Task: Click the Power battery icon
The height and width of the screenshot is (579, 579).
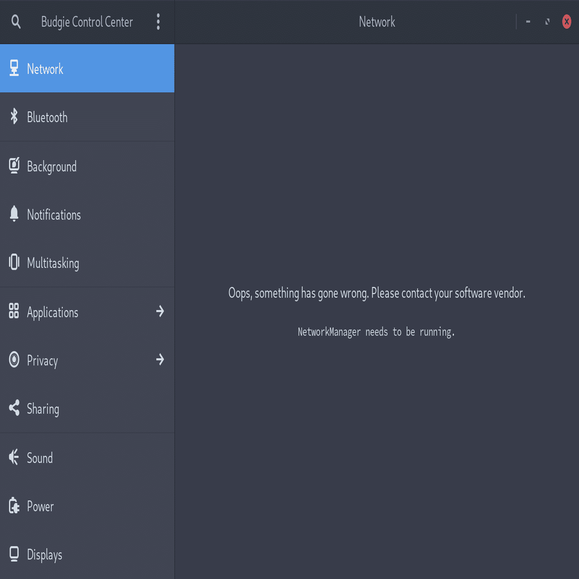Action: [14, 506]
